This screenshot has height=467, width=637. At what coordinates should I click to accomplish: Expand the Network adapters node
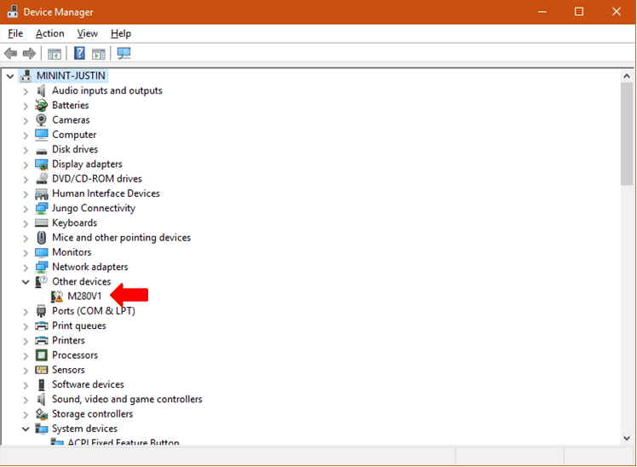click(x=26, y=268)
